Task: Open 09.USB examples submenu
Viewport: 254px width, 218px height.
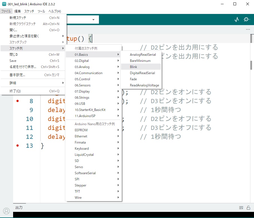Action: 93,104
